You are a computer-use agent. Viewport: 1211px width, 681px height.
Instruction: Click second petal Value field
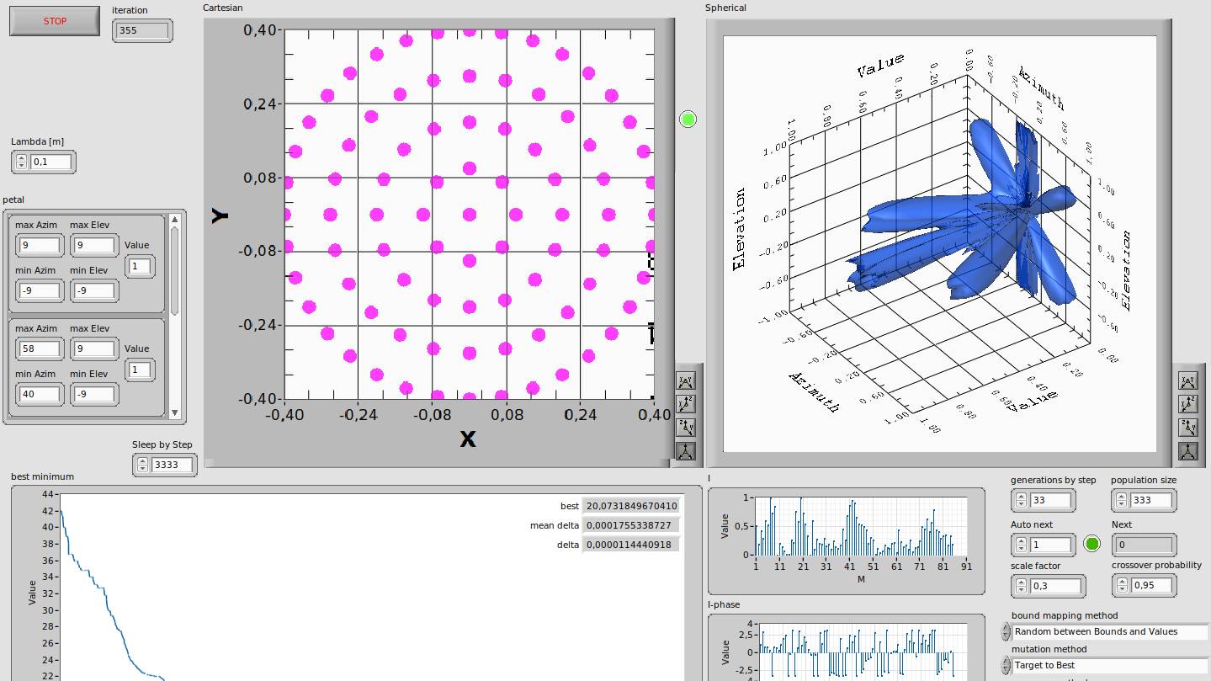pos(140,370)
